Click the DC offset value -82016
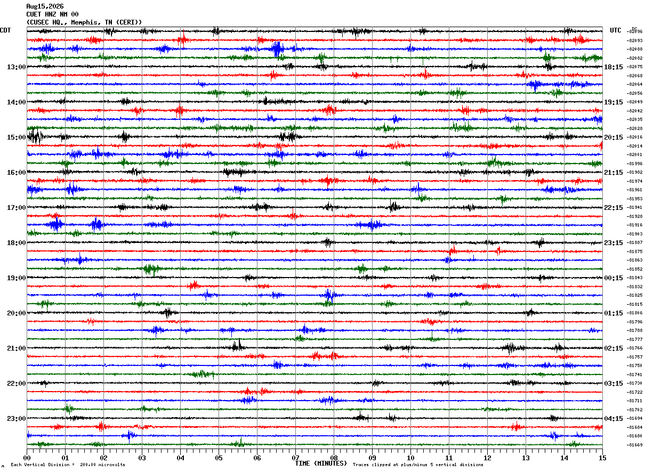Screen dimensions: 645x472 tap(635, 137)
